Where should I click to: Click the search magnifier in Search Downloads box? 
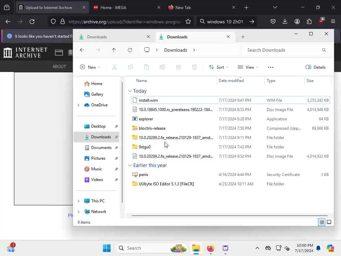coord(324,50)
